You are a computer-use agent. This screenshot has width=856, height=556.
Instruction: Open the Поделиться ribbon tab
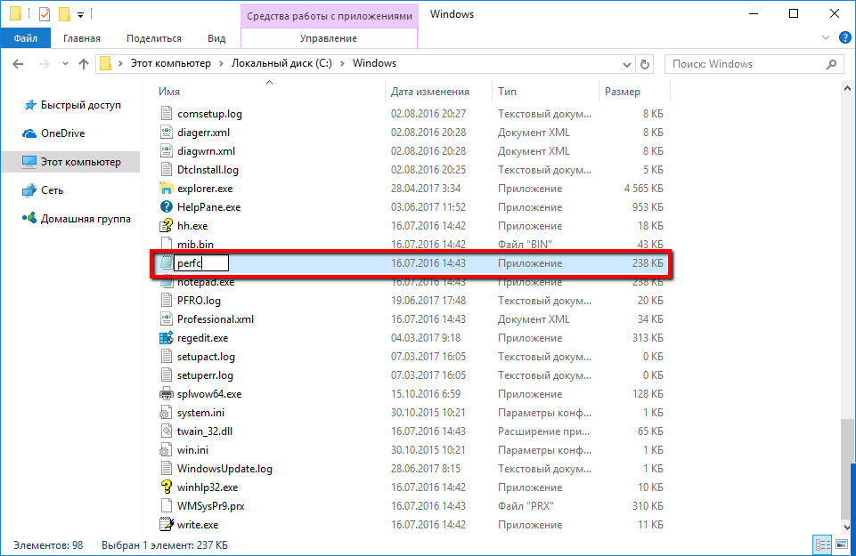[154, 38]
